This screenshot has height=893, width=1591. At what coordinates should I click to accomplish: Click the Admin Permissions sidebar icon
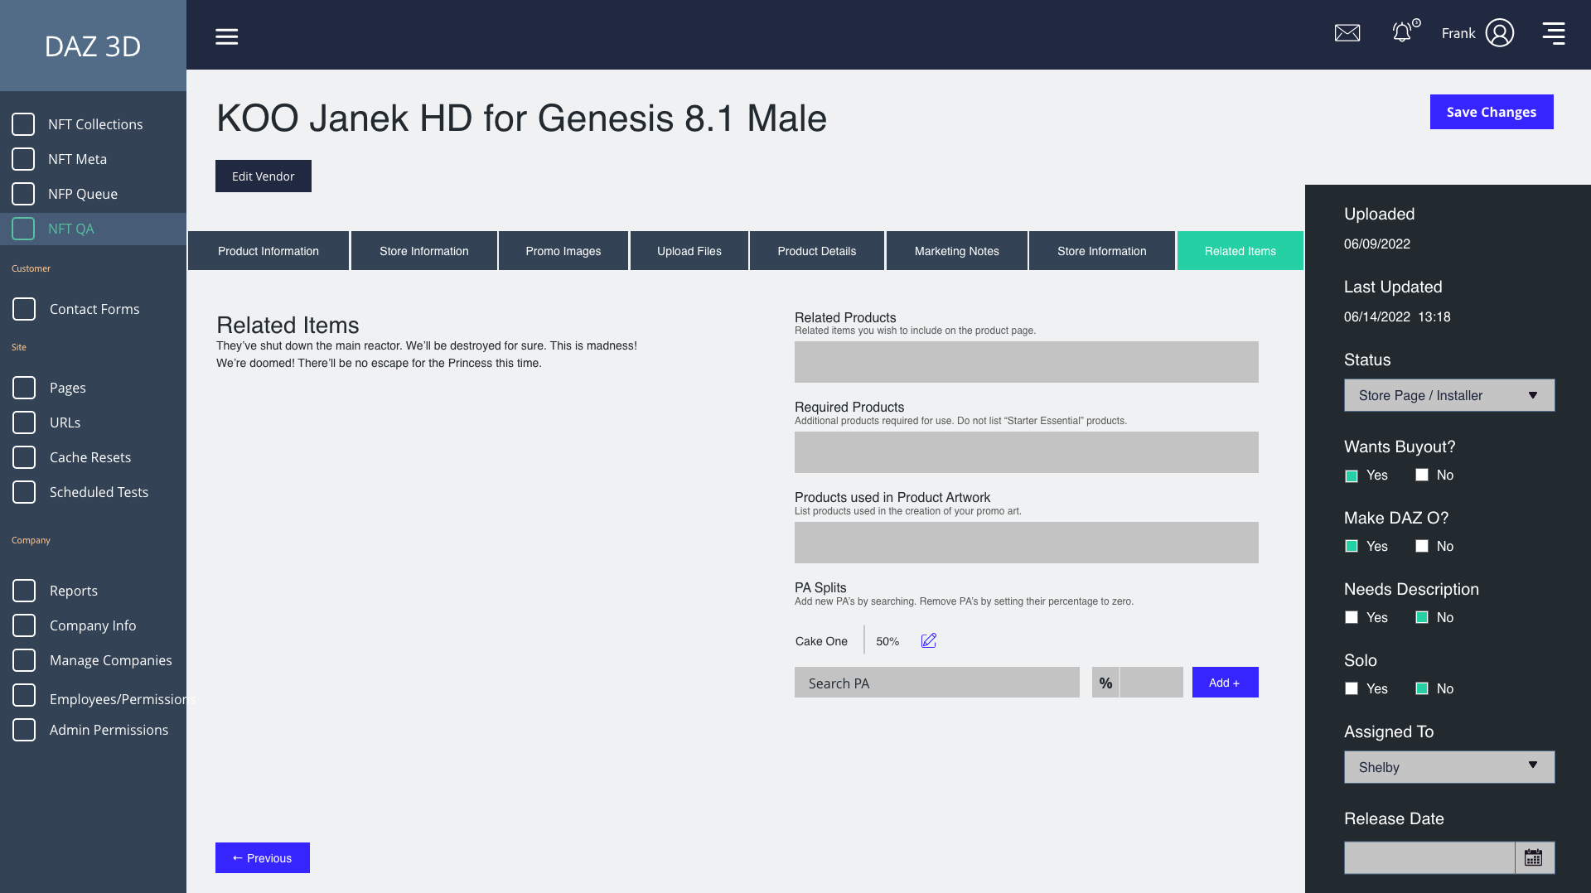(x=24, y=730)
